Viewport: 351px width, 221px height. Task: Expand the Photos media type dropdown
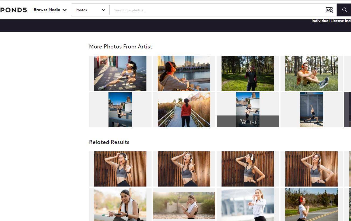click(x=90, y=10)
